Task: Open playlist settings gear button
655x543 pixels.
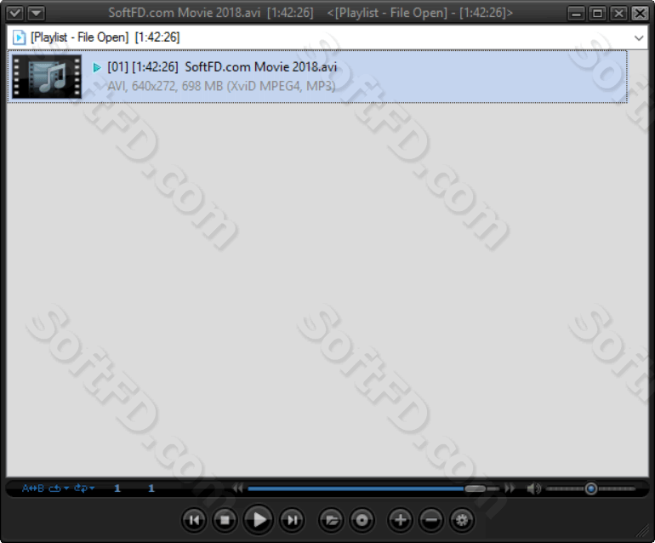Action: (462, 520)
